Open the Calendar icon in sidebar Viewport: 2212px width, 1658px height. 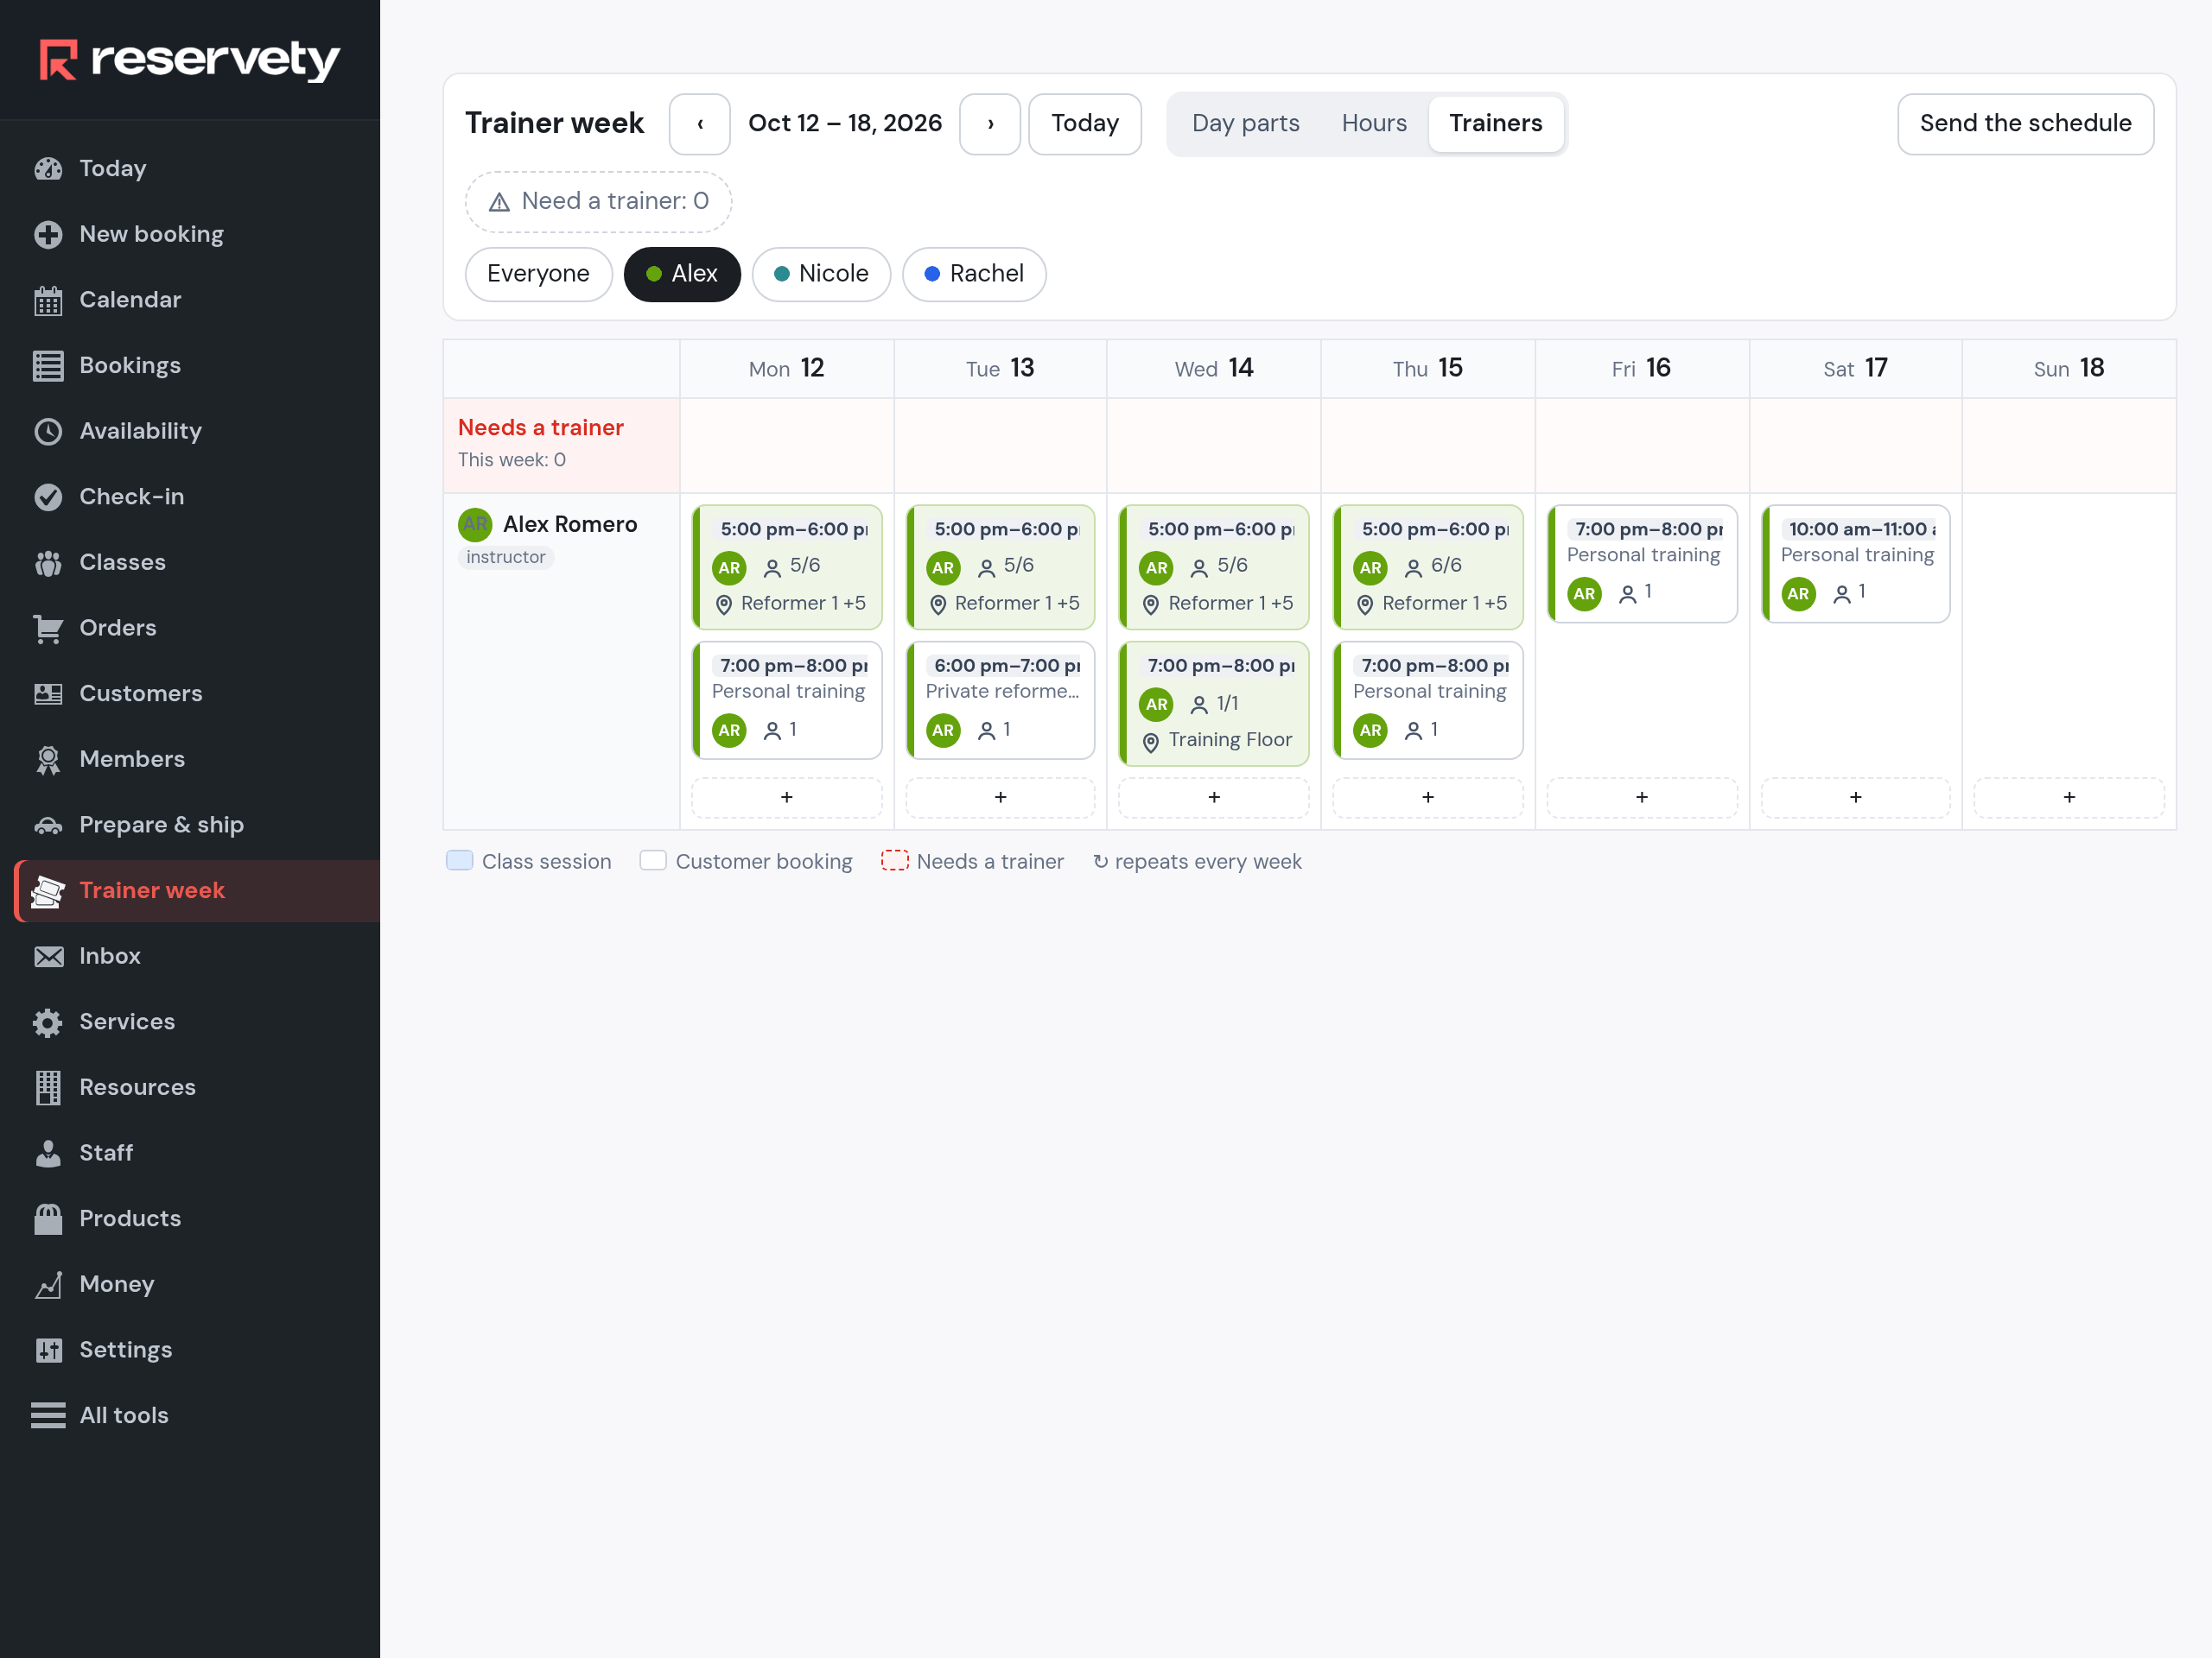coord(48,300)
